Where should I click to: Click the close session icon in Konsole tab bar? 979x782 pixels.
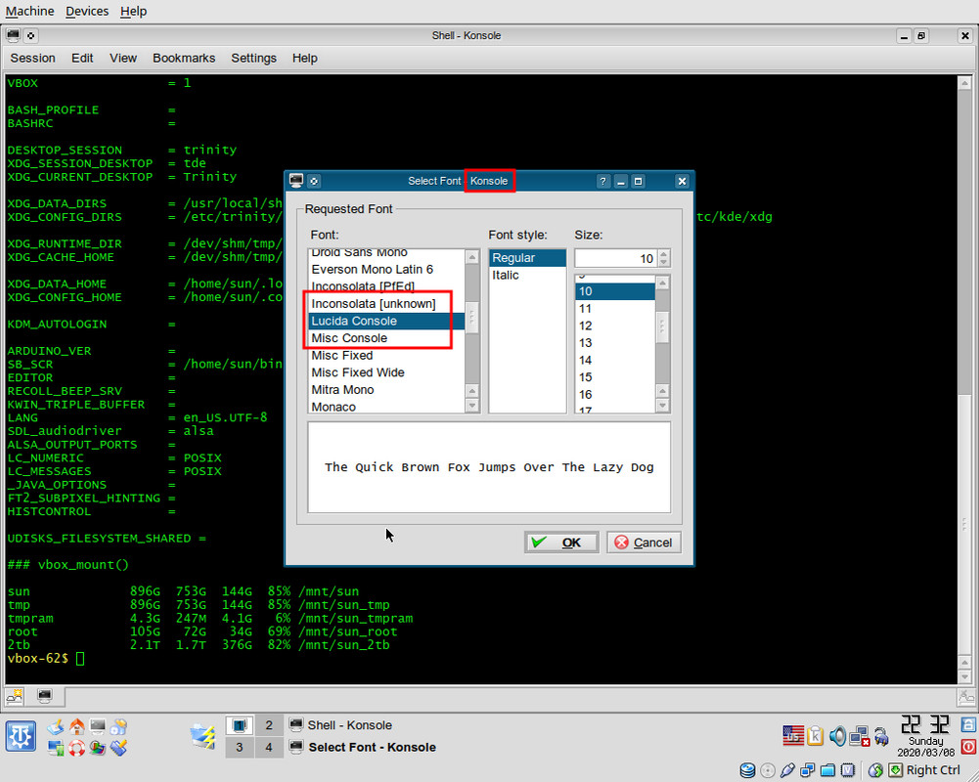click(965, 697)
